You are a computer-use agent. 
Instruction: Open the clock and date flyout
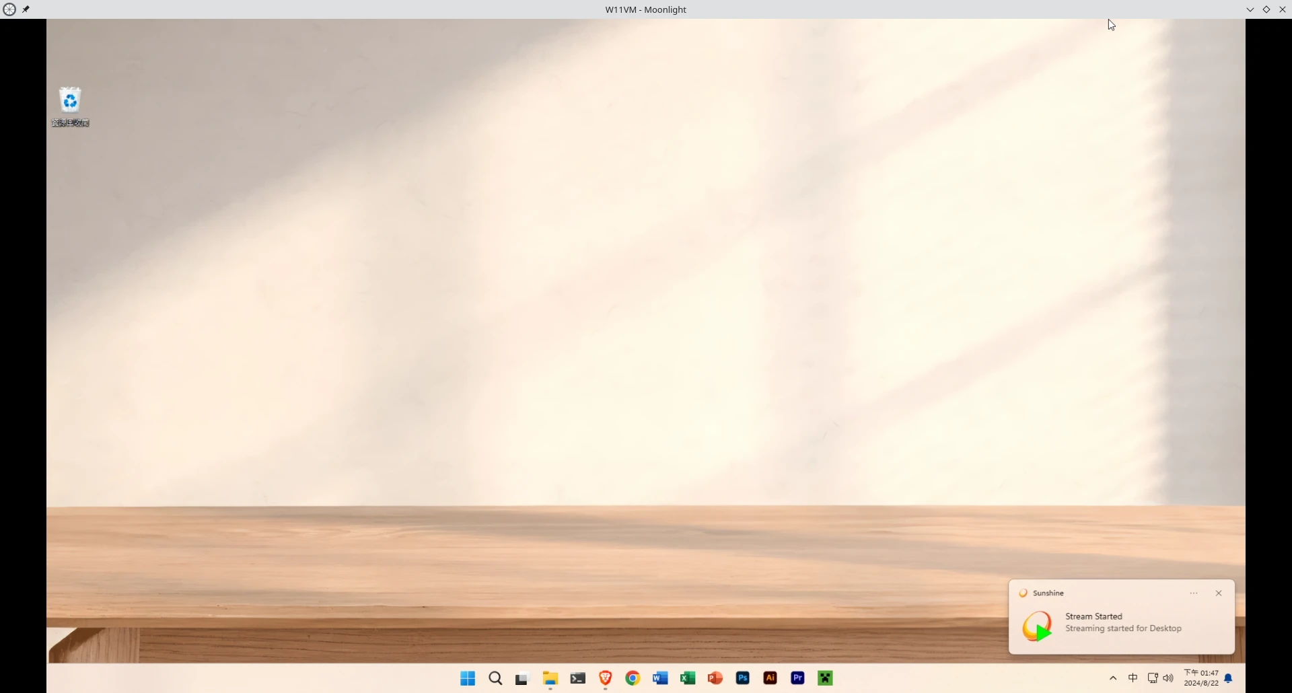1201,678
